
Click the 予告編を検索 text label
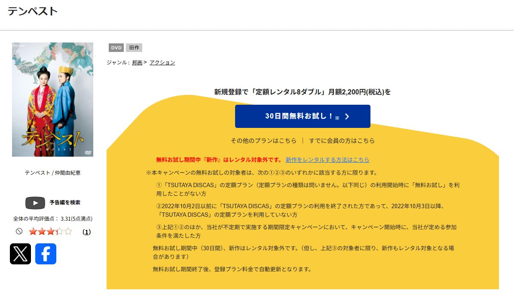(65, 203)
